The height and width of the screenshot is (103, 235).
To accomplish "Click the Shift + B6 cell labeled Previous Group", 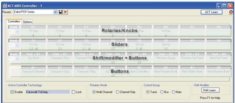I will coord(166,58).
